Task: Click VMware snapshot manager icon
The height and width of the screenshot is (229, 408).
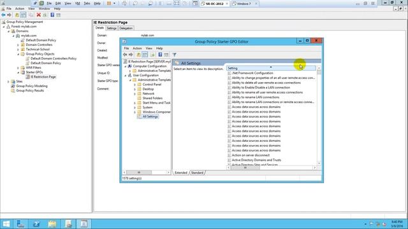Action: point(150,3)
